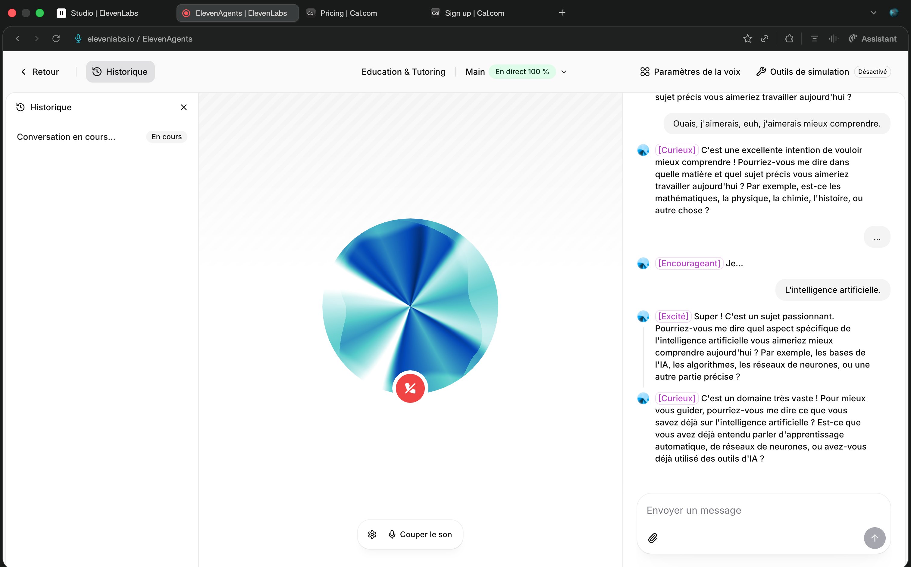
Task: Click the [Curieux] tag in first reply
Action: click(677, 150)
